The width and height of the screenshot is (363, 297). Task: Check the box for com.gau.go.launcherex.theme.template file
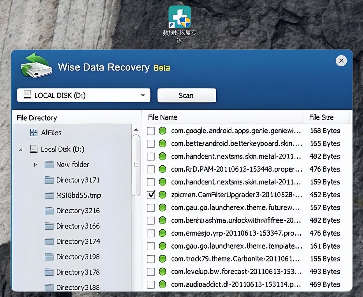tap(151, 246)
